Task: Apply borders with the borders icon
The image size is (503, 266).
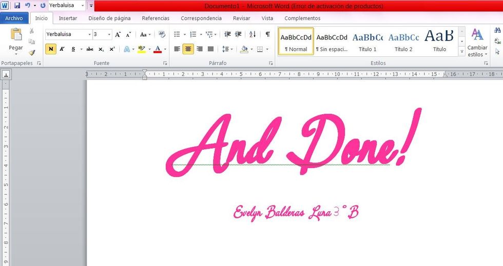Action: 260,49
